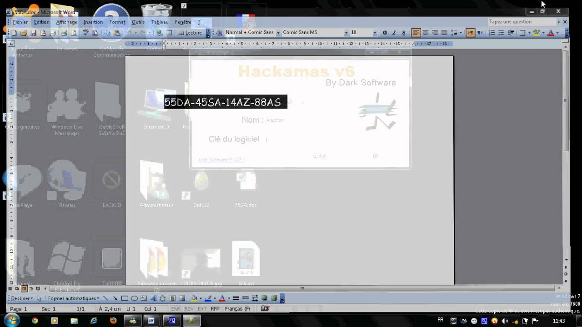Paste from clipboard toolbar icon
The height and width of the screenshot is (327, 582).
117,33
